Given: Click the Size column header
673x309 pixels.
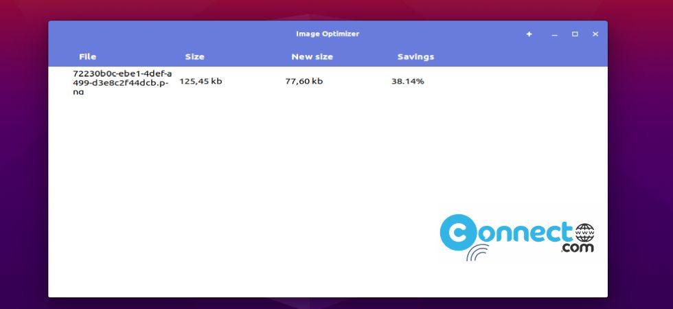Looking at the screenshot, I should (194, 56).
